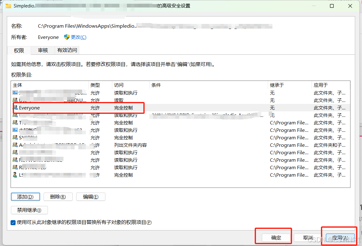Click the package icon of the first permission entry

point(15,93)
